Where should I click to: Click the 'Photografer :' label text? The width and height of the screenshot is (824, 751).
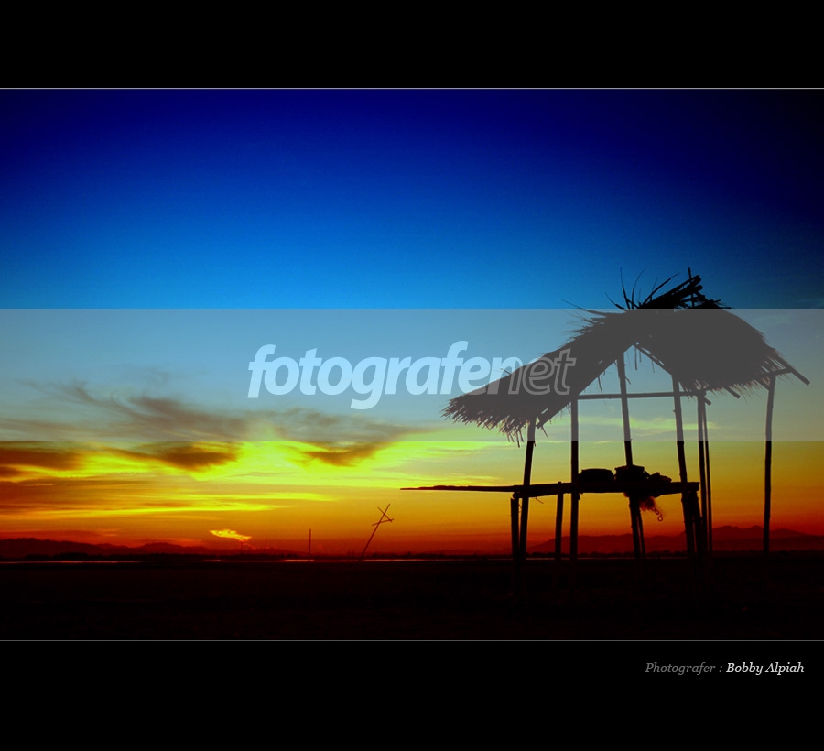pos(684,668)
